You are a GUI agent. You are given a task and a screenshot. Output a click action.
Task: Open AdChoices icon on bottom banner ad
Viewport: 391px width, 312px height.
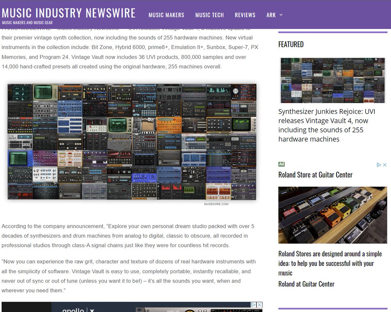(x=253, y=305)
